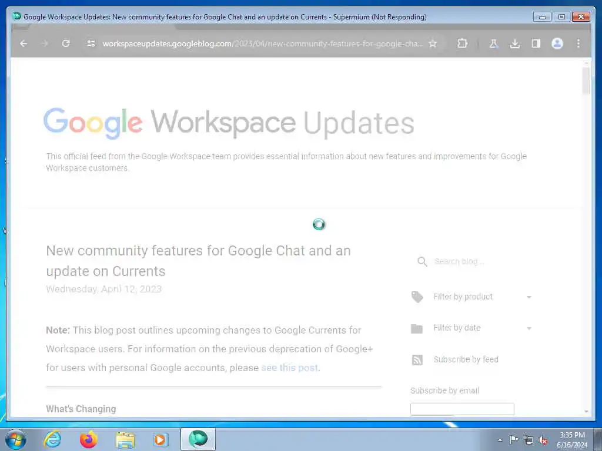Open the network tray icon

pos(529,440)
